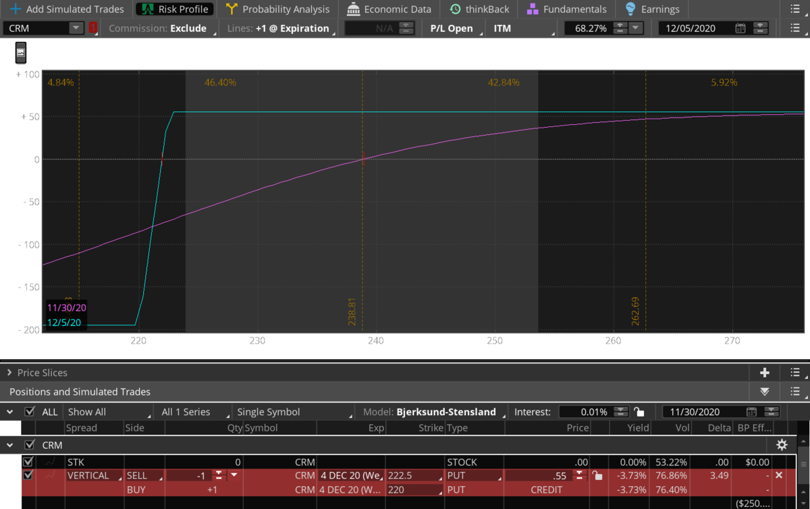810x509 pixels.
Task: Open the calendar icon beside 12/05/2020
Action: [740, 28]
